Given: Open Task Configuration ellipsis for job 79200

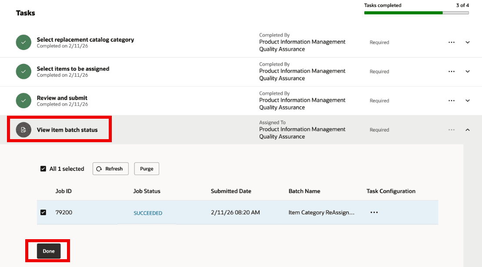Looking at the screenshot, I should click(374, 212).
